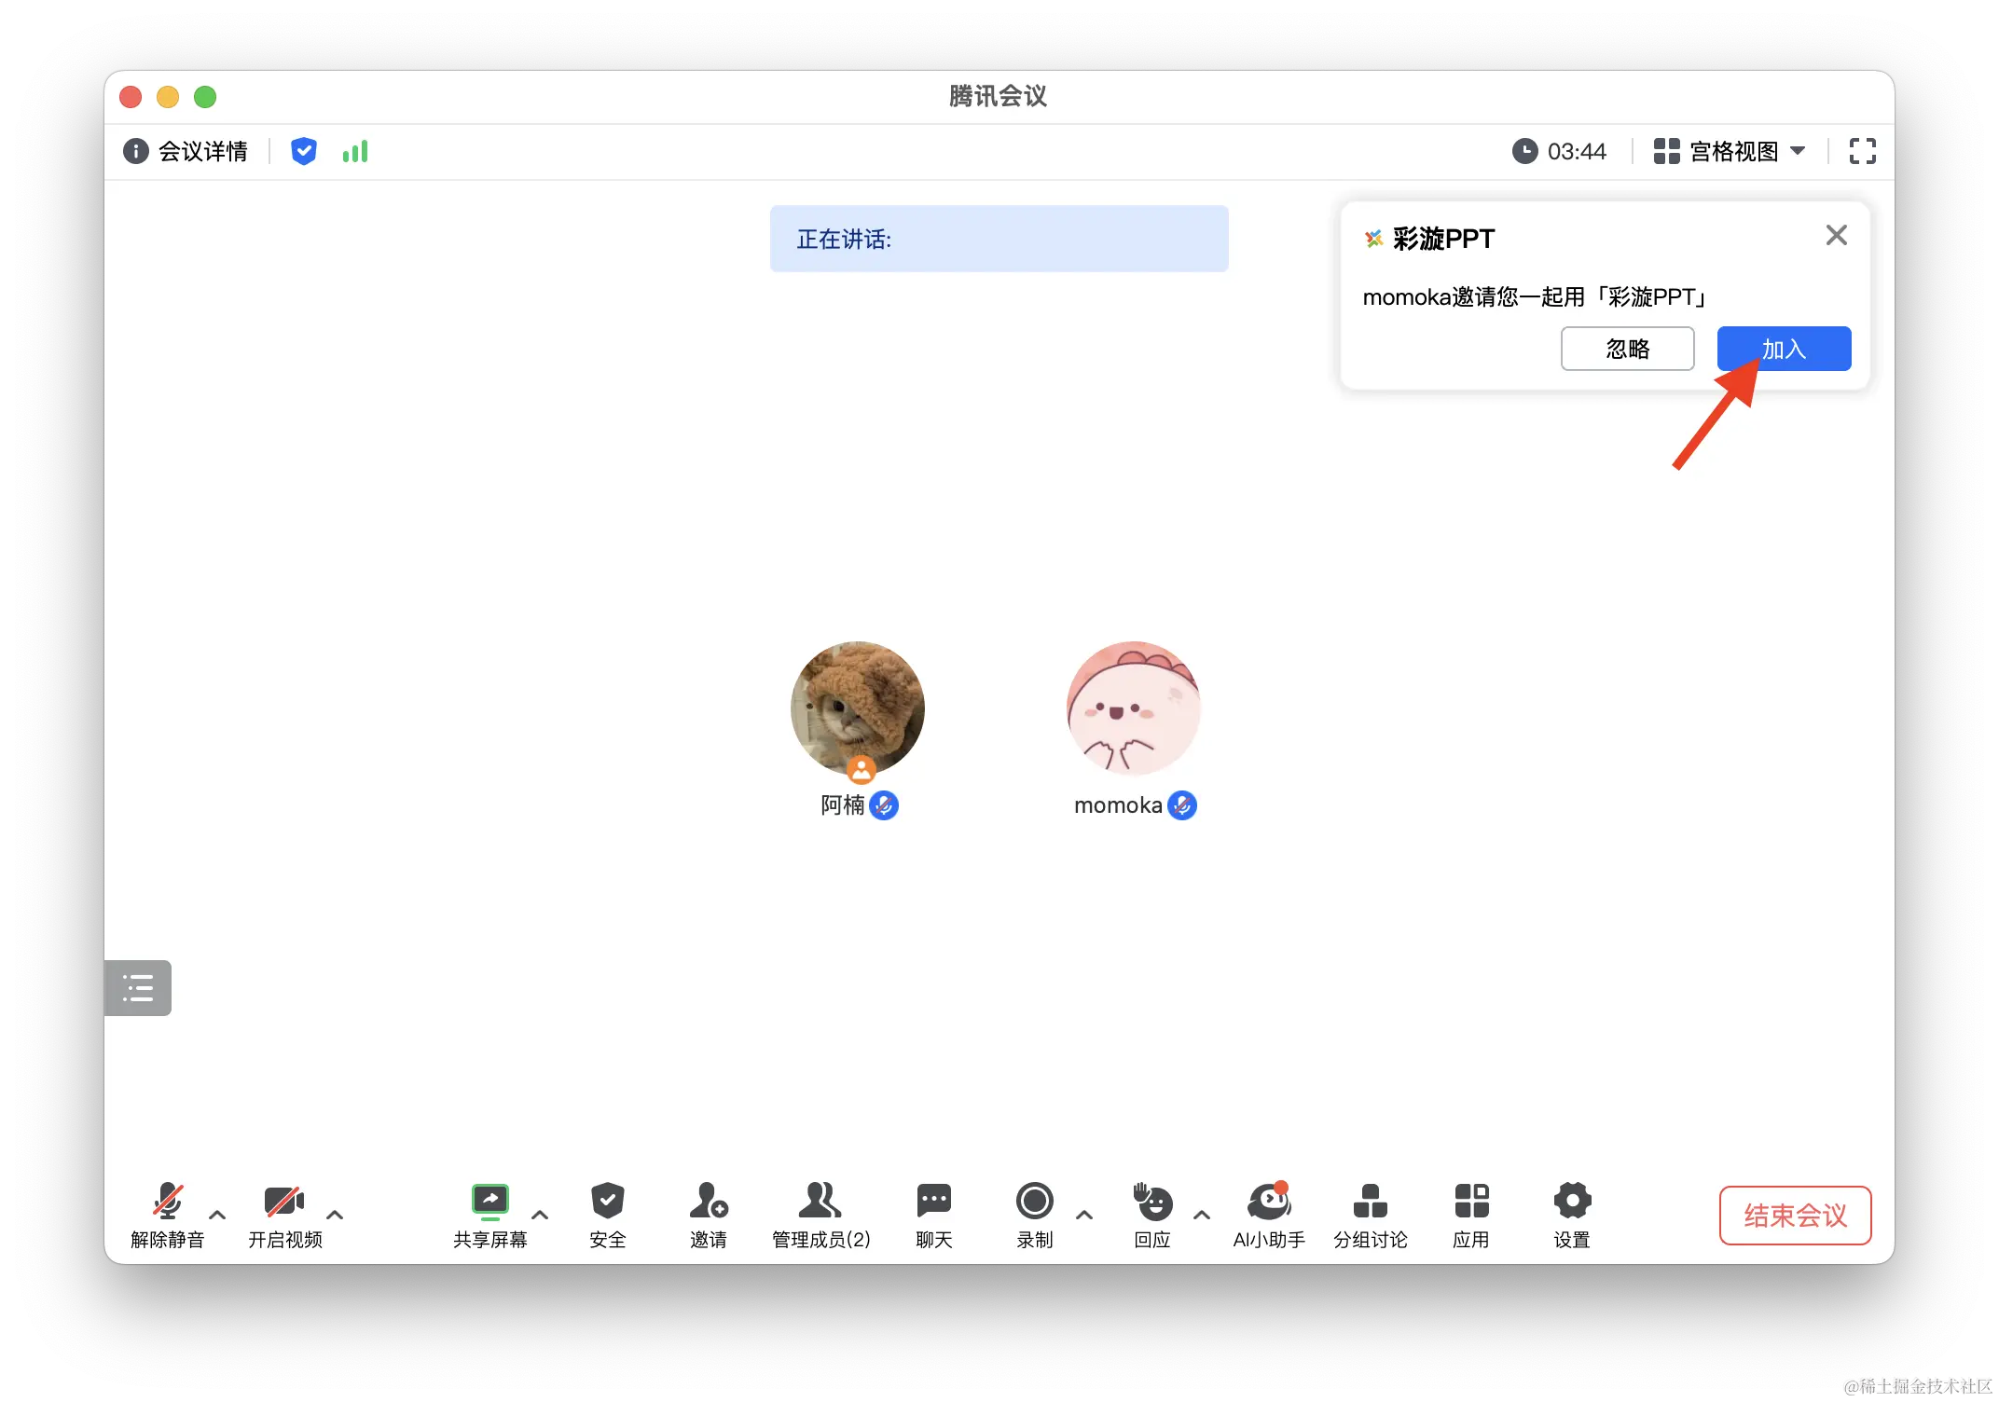Click momoka's avatar thumbnail
1999x1402 pixels.
pyautogui.click(x=1133, y=708)
